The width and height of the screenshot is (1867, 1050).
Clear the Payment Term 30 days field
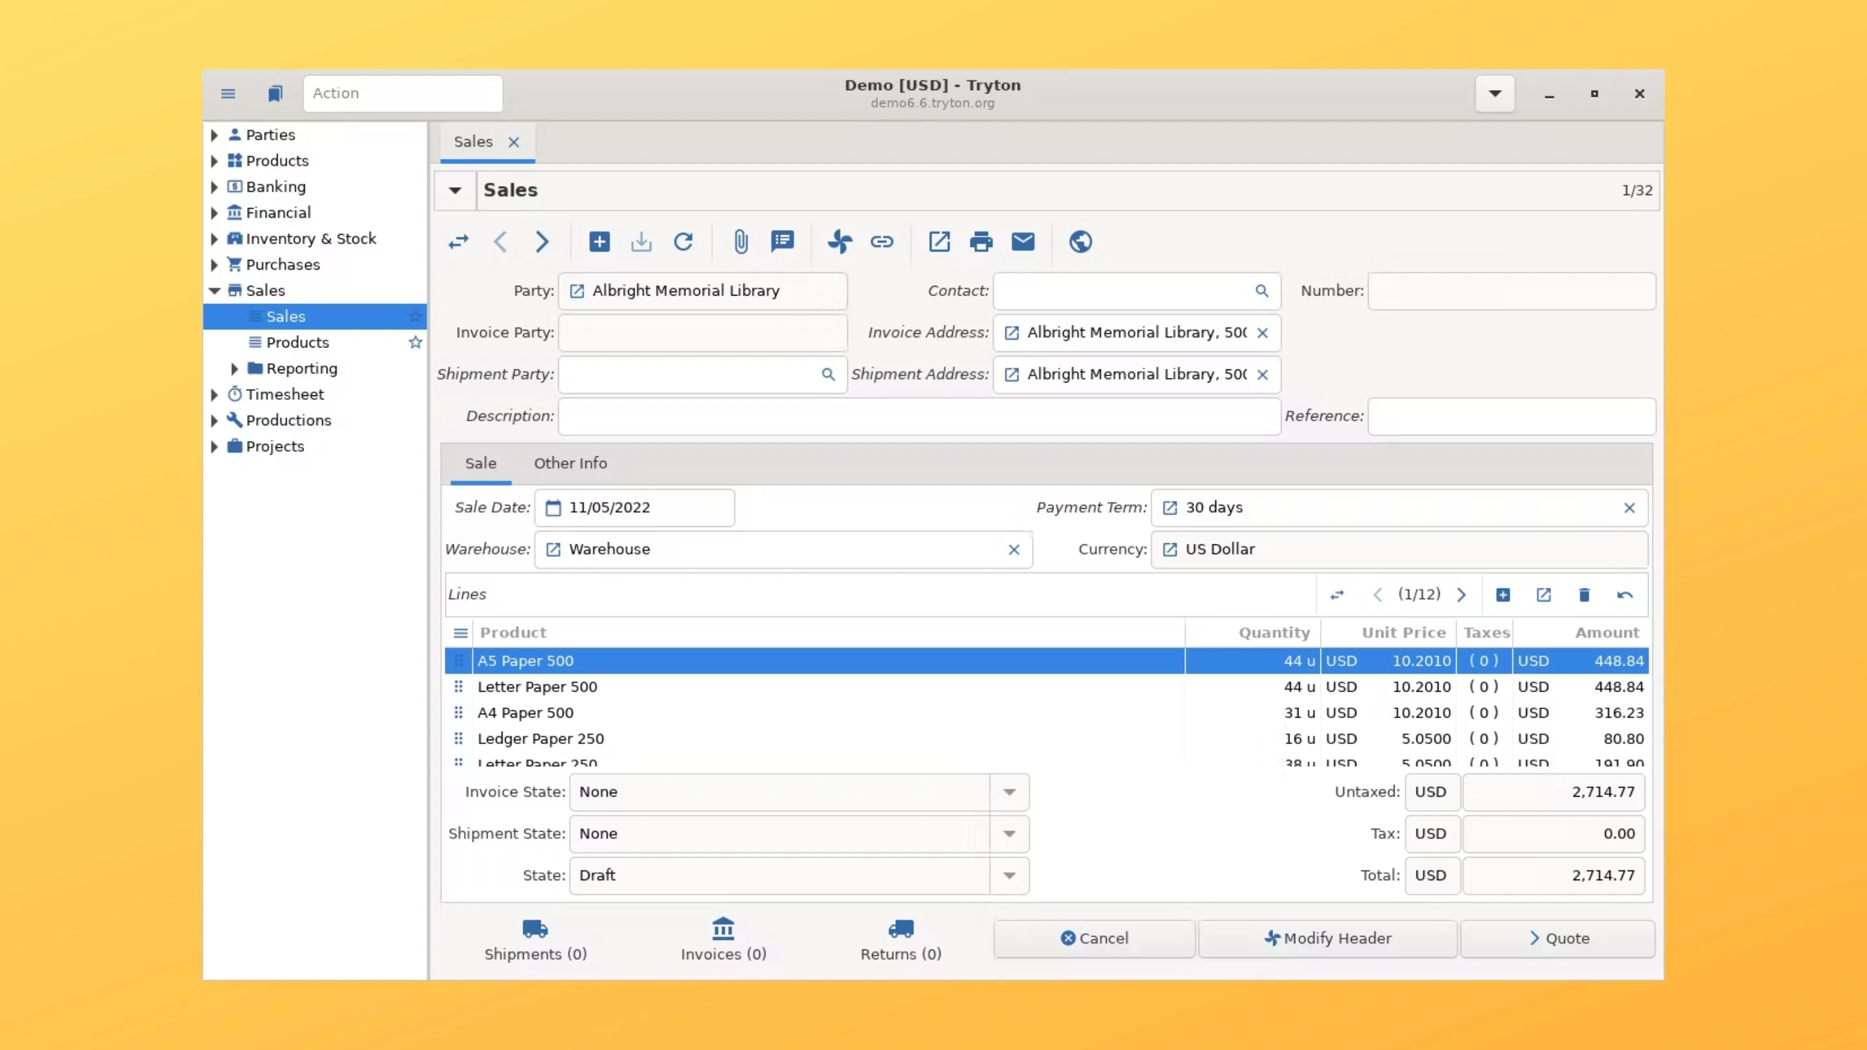pos(1628,508)
